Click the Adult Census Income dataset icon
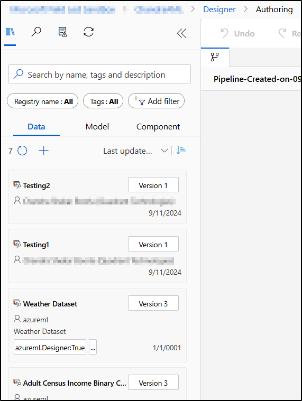The height and width of the screenshot is (401, 302). tap(17, 383)
